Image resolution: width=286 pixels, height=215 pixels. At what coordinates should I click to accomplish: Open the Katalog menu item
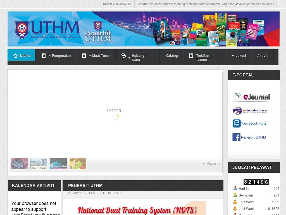point(171,56)
